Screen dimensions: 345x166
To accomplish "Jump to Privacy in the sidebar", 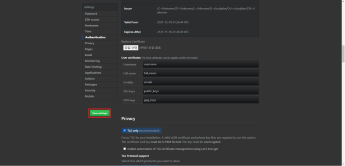I will point(90,43).
